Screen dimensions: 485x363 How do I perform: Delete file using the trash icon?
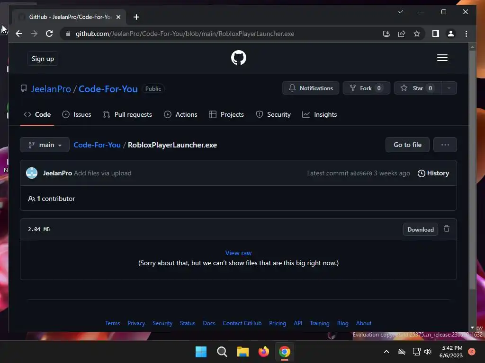click(x=447, y=229)
